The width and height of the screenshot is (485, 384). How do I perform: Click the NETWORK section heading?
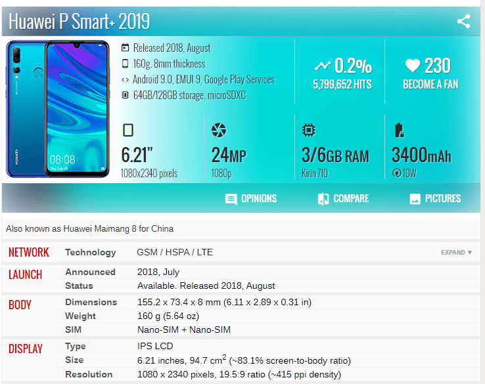29,252
